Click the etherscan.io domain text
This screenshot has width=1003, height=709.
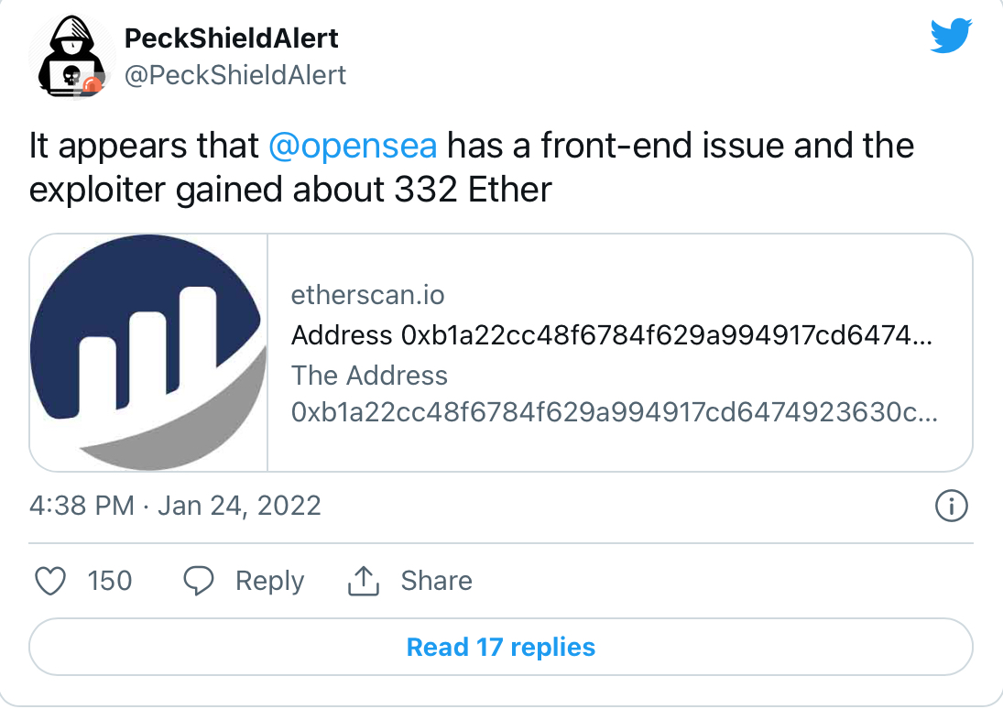coord(367,295)
